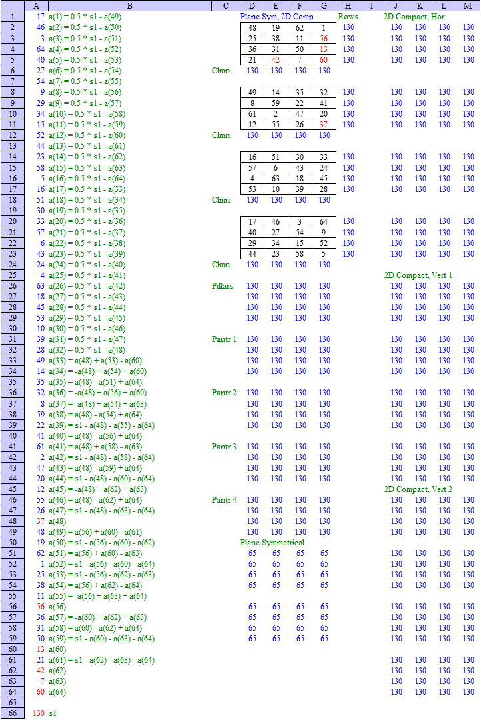Click red value 37 in second square

coord(324,125)
